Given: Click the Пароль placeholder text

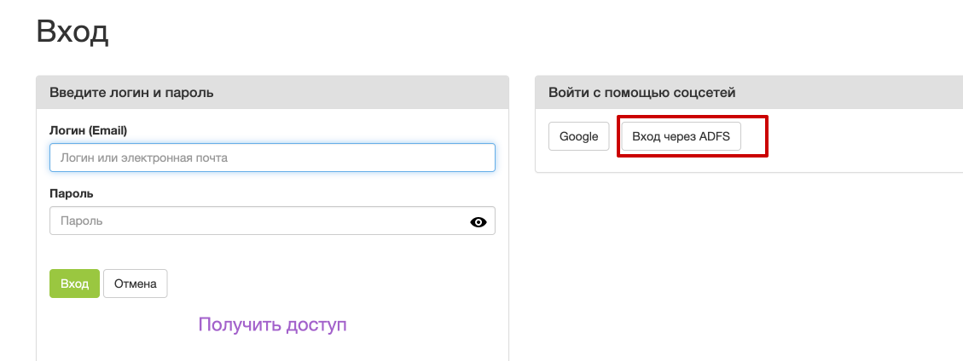Looking at the screenshot, I should click(81, 221).
